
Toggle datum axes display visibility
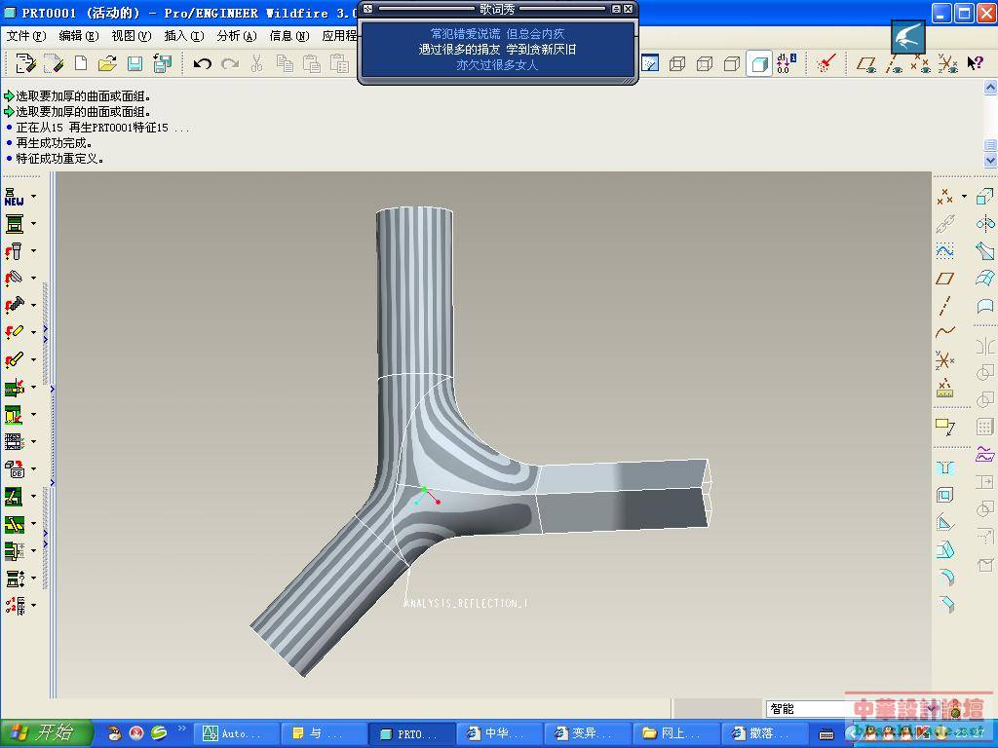pos(893,64)
